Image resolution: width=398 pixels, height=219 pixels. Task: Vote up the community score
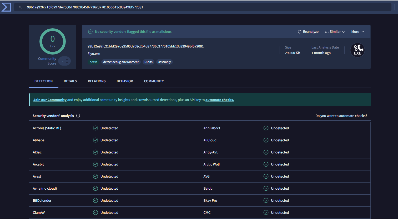[x=67, y=59]
